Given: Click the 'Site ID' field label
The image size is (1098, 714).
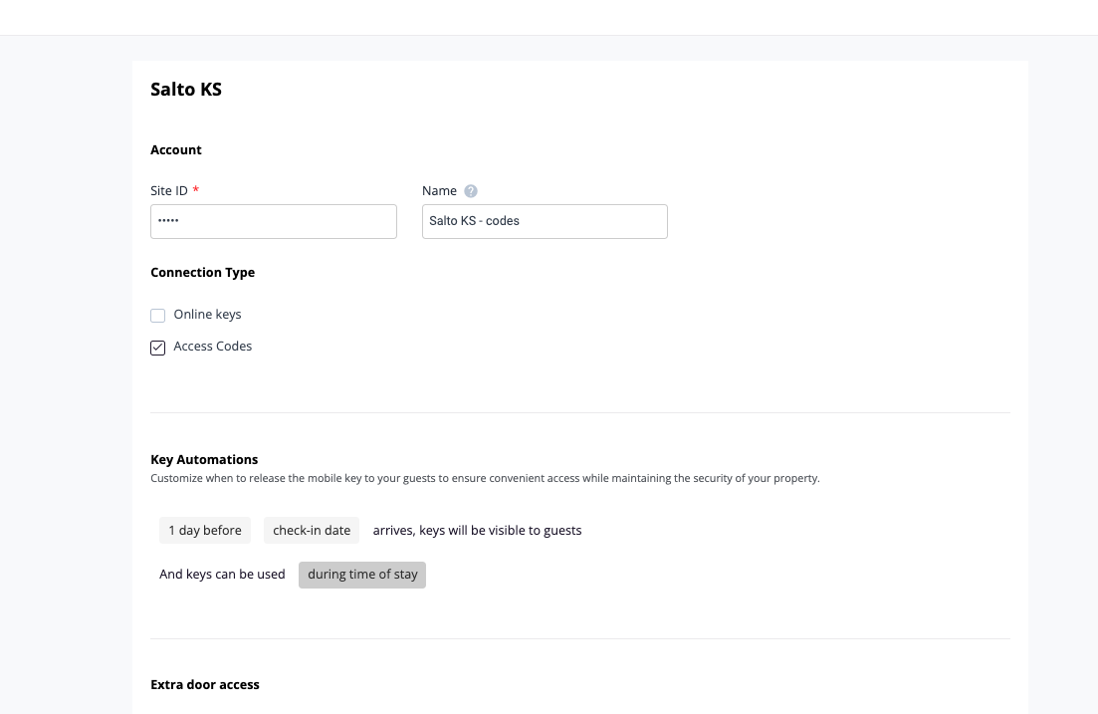Looking at the screenshot, I should (169, 190).
